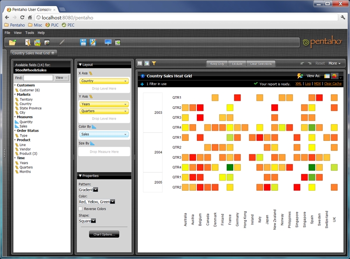Click the Save floppy disk icon
350x259 pixels.
(83, 42)
